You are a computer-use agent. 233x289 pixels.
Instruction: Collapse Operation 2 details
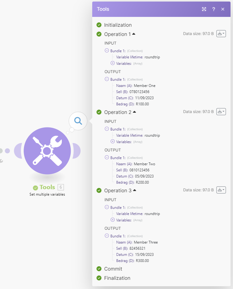click(134, 112)
